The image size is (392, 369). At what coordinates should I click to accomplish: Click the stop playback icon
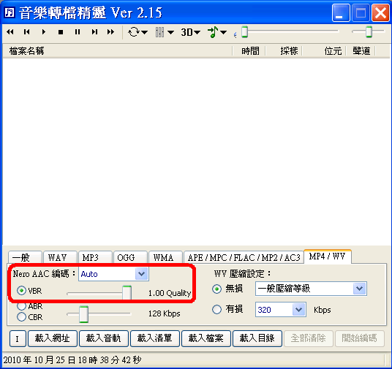click(61, 32)
